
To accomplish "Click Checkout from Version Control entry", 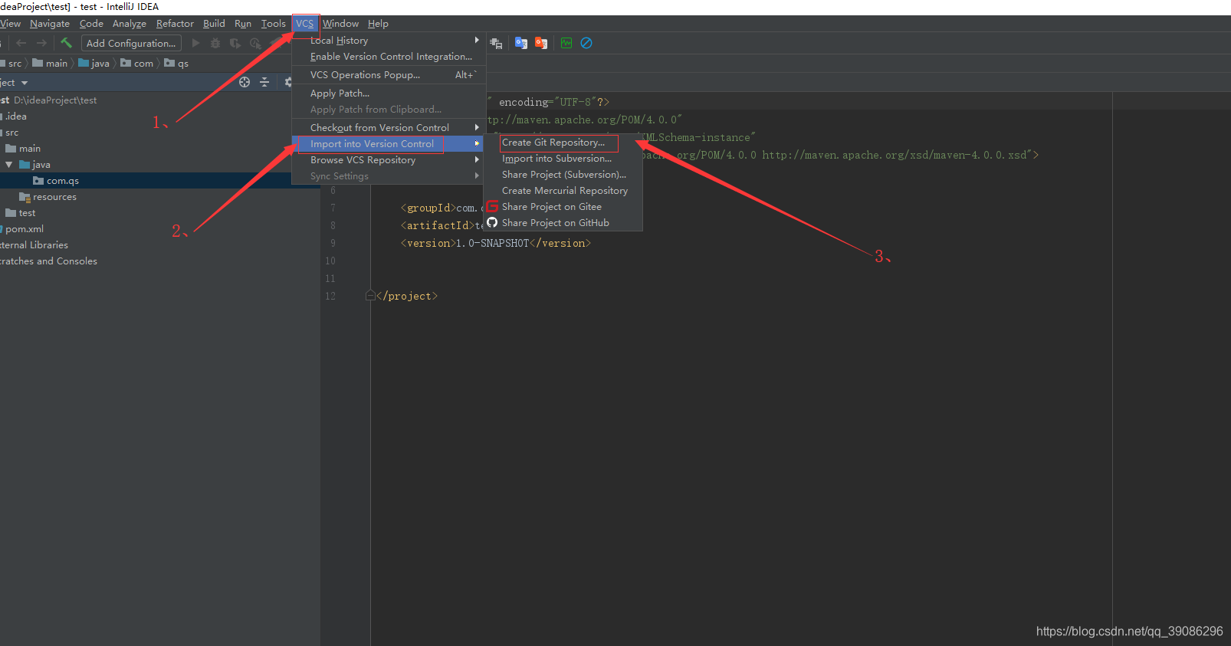I will (x=389, y=128).
